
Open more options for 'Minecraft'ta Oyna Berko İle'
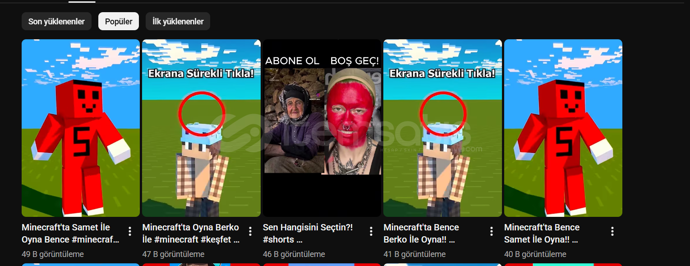click(x=250, y=231)
